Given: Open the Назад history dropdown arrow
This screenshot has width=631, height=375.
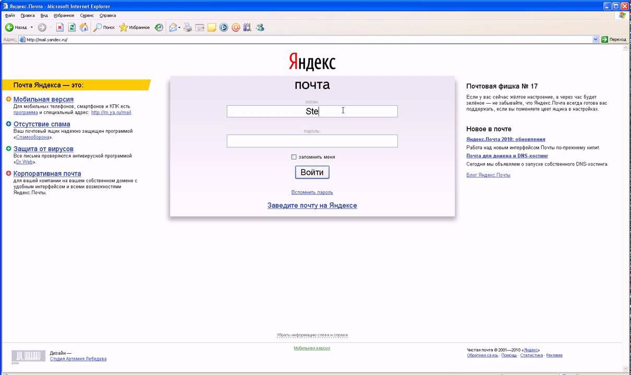Looking at the screenshot, I should (31, 28).
